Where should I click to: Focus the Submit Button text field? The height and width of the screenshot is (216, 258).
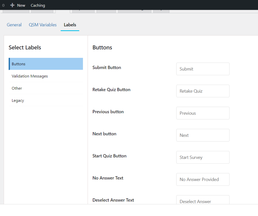click(x=203, y=69)
